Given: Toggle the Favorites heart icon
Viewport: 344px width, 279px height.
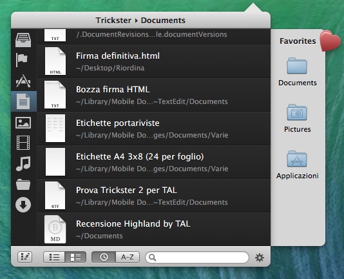Looking at the screenshot, I should coord(330,41).
